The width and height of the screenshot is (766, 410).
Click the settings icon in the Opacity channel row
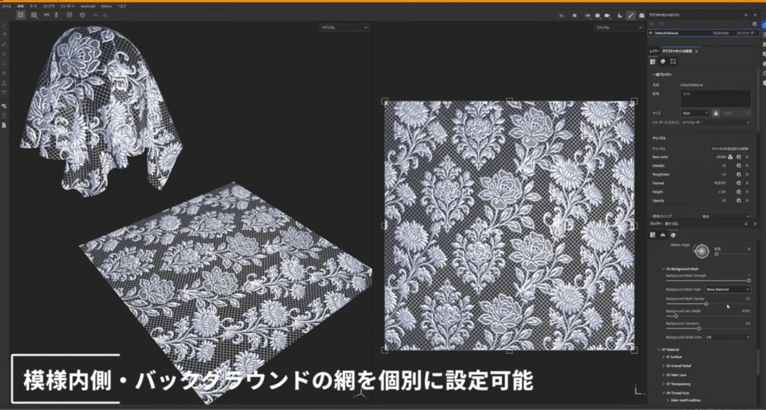[x=738, y=200]
